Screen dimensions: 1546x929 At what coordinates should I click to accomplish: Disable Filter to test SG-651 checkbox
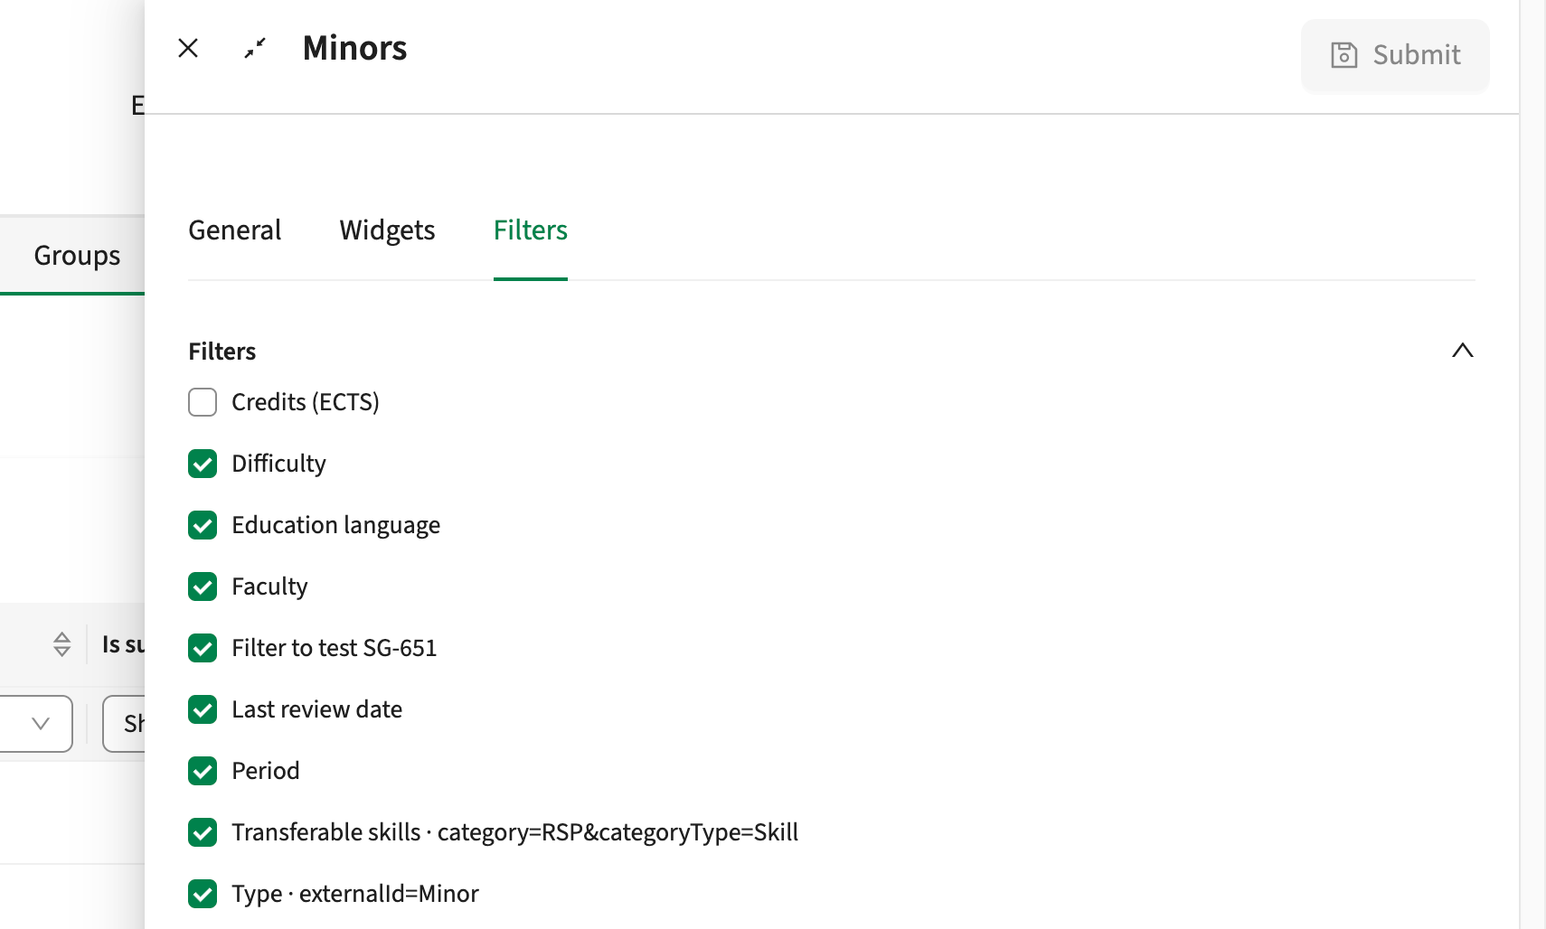click(203, 648)
